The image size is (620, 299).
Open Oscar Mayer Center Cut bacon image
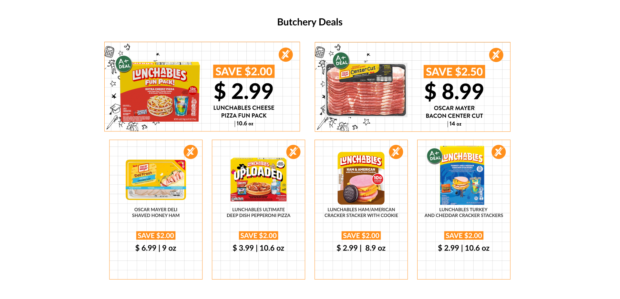(x=366, y=90)
